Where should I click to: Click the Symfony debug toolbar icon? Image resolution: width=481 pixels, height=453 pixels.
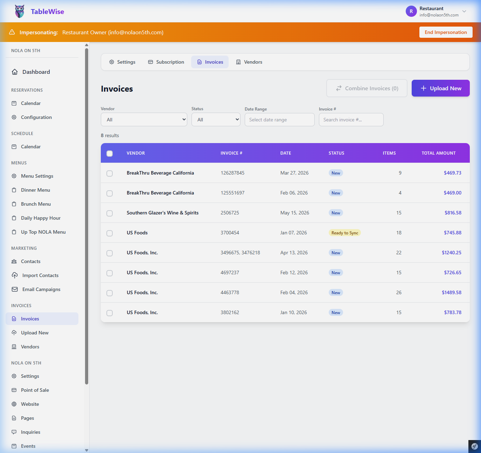pos(475,446)
